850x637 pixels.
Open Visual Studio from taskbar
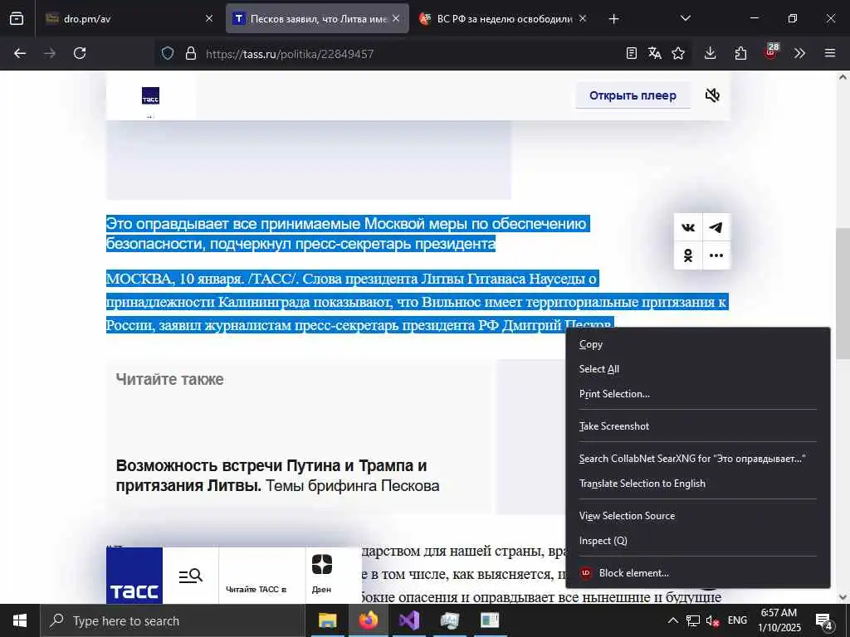click(409, 620)
